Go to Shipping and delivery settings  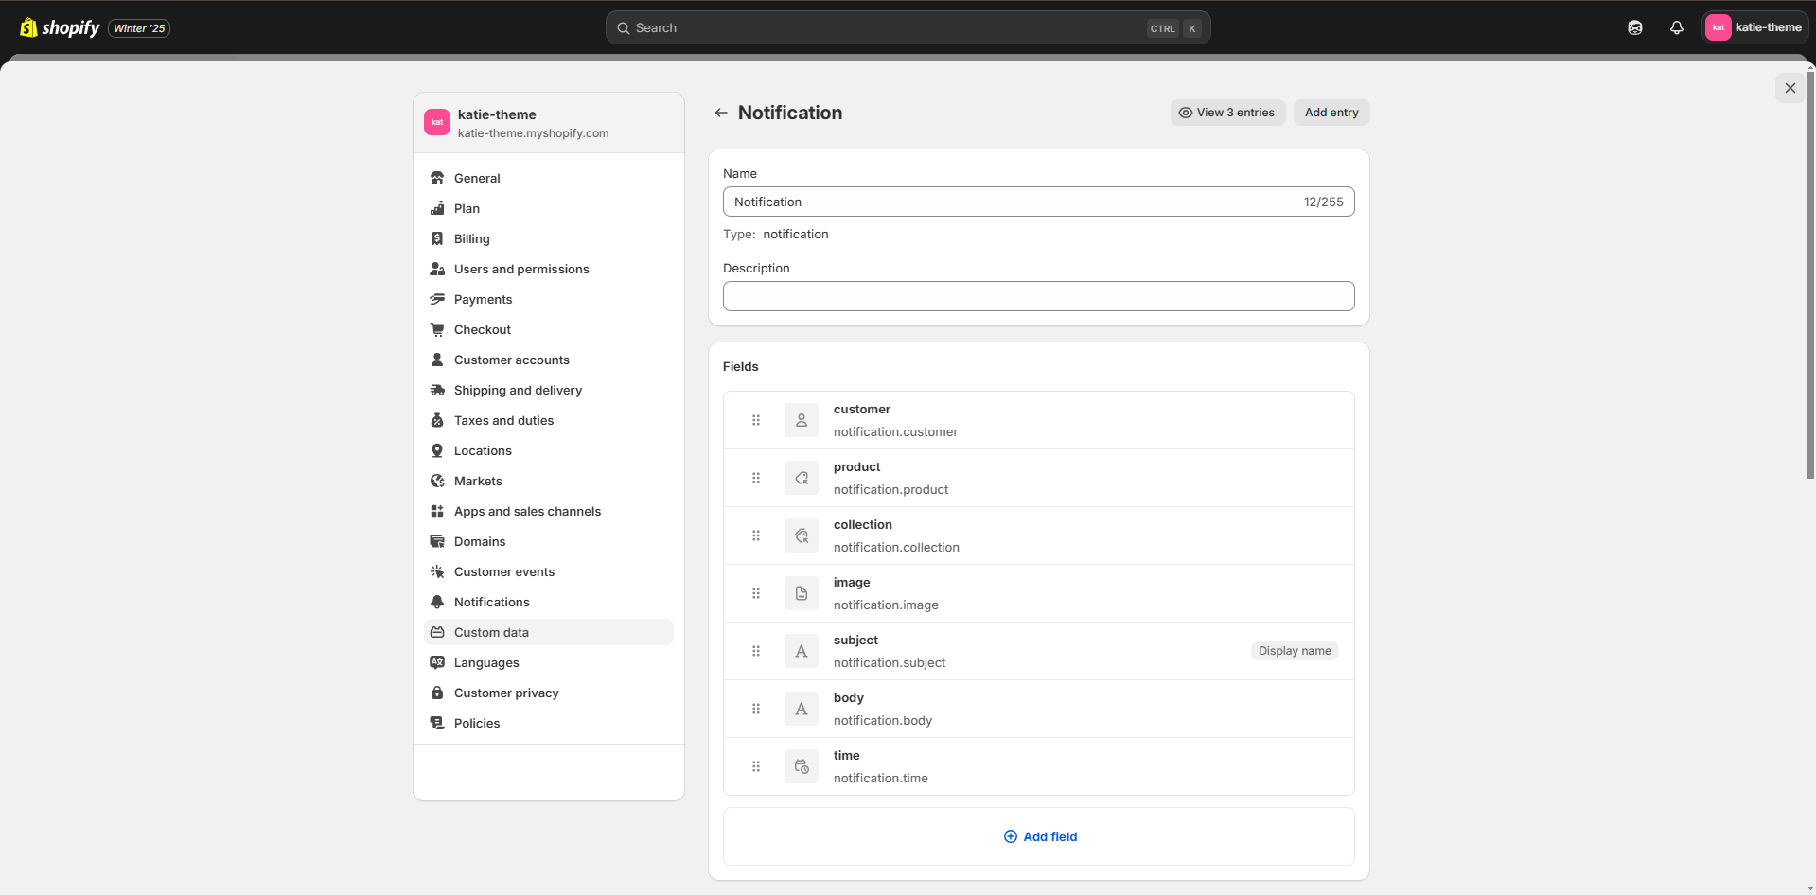[x=518, y=390]
